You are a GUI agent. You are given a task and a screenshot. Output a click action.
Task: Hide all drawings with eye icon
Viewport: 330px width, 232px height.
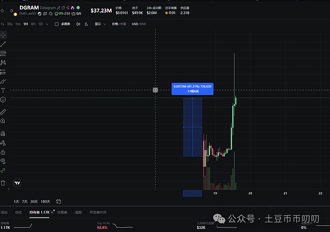point(3,161)
